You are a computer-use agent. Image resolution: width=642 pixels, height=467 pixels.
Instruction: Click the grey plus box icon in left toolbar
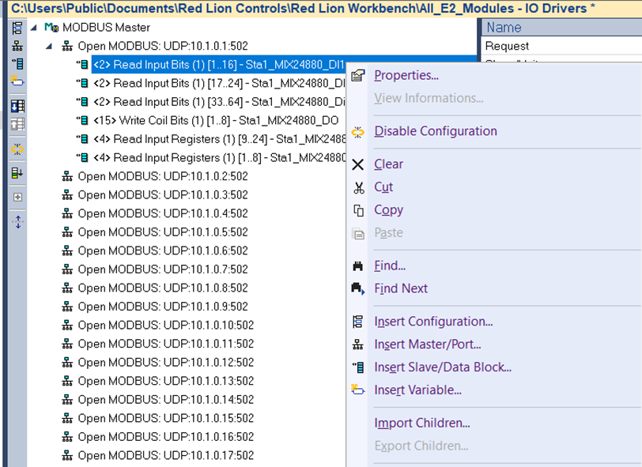coord(17,198)
